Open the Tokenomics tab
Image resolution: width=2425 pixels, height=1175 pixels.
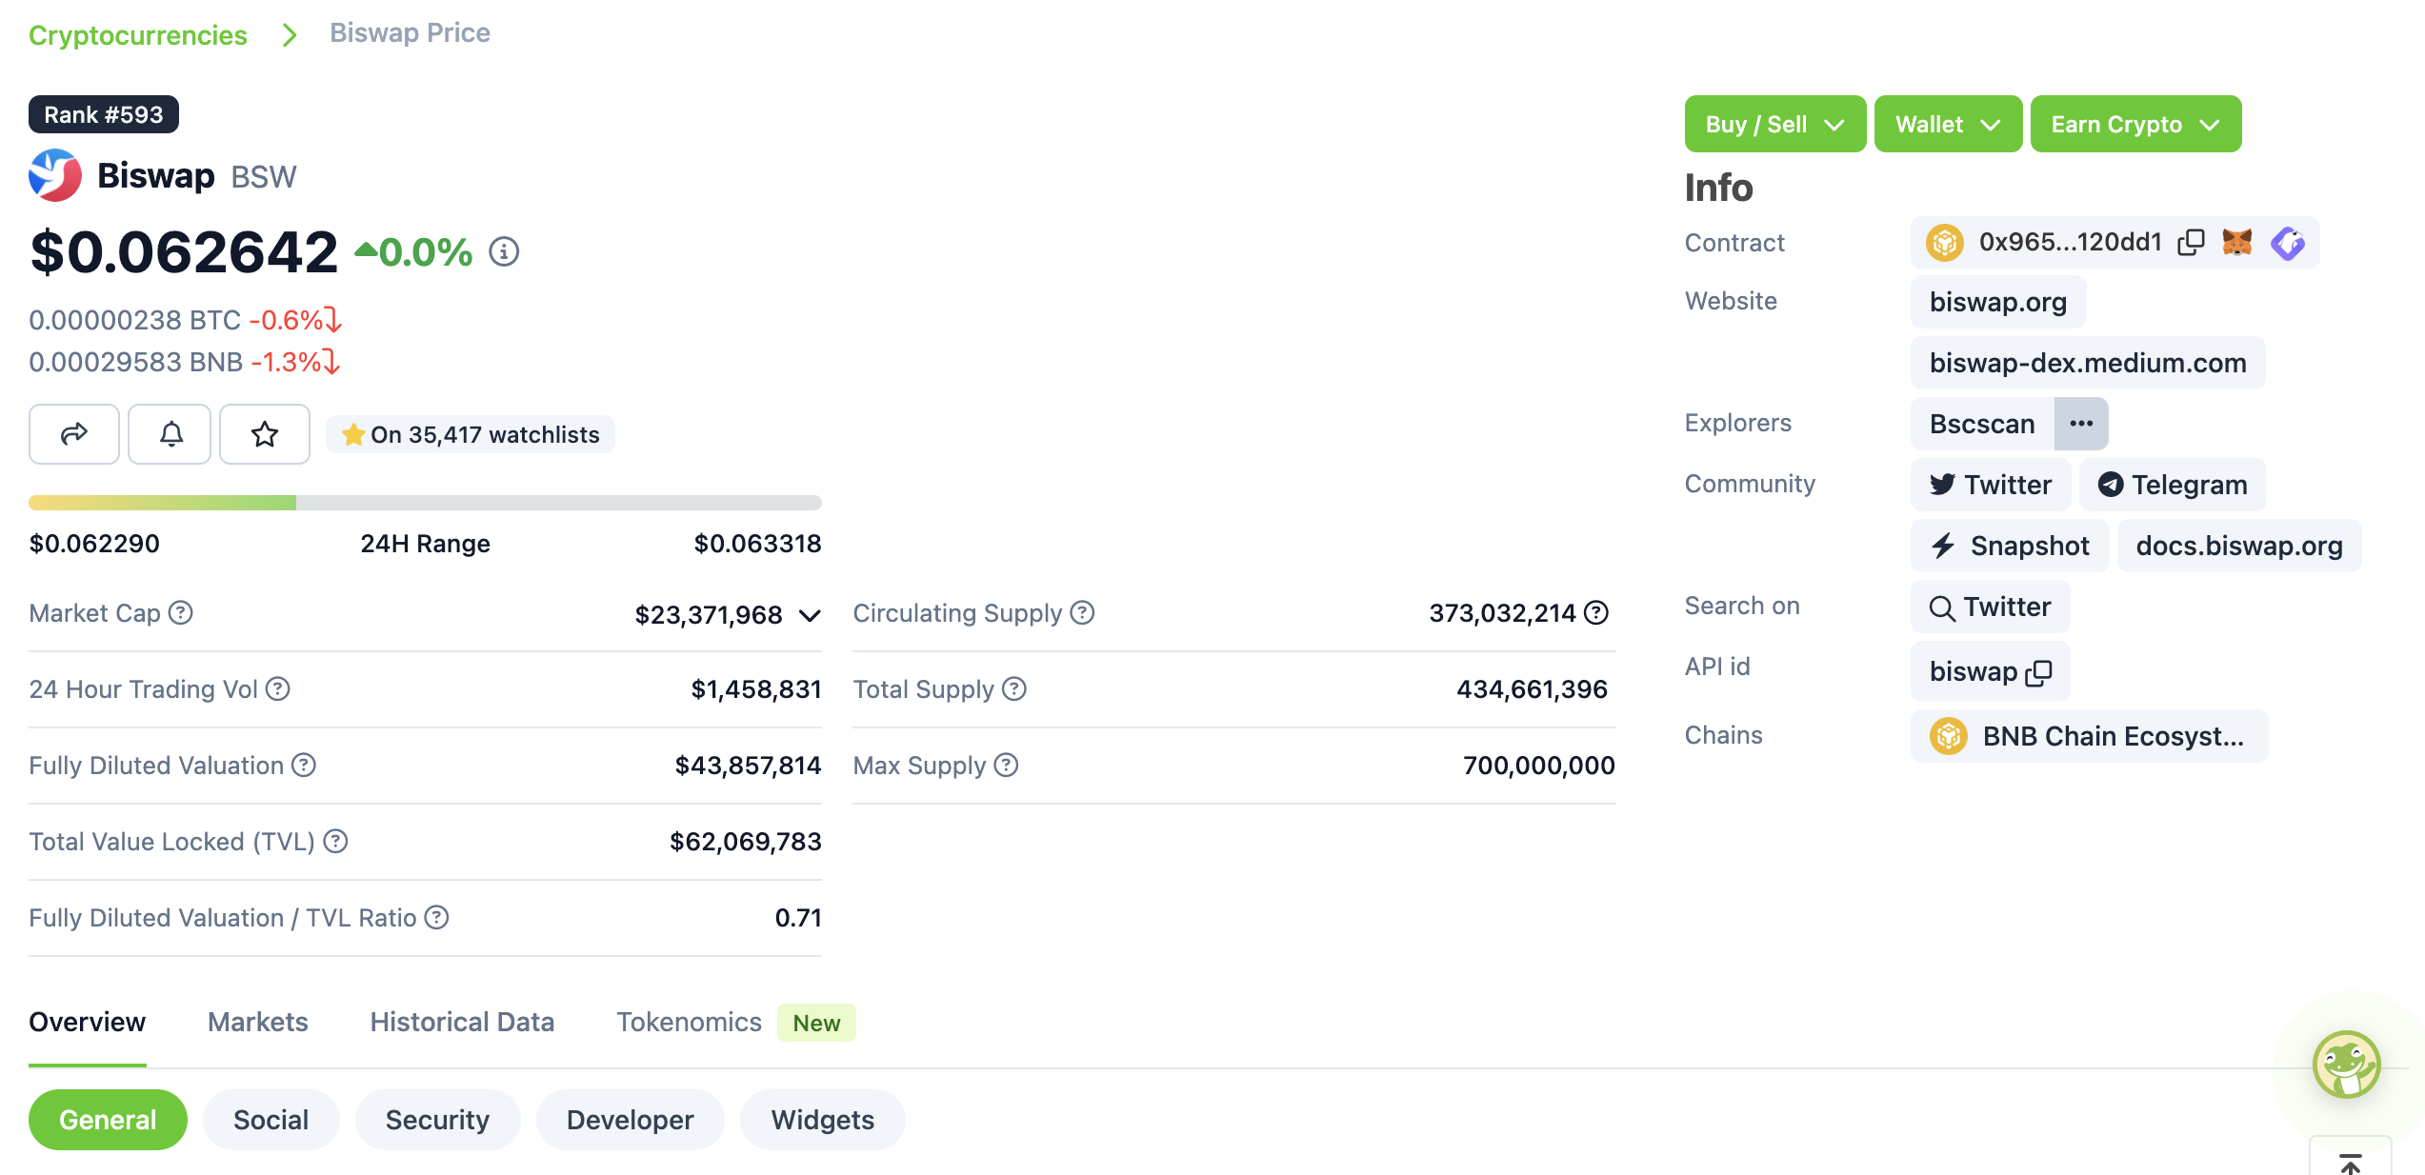click(689, 1021)
